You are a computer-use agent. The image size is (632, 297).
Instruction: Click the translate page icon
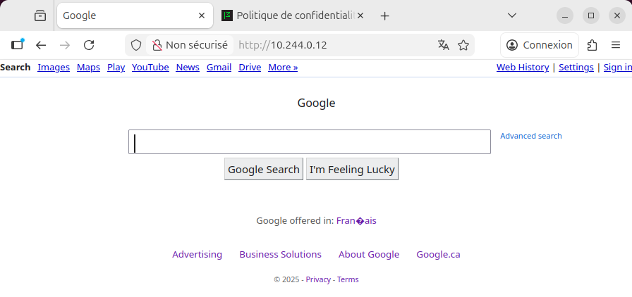pos(443,45)
